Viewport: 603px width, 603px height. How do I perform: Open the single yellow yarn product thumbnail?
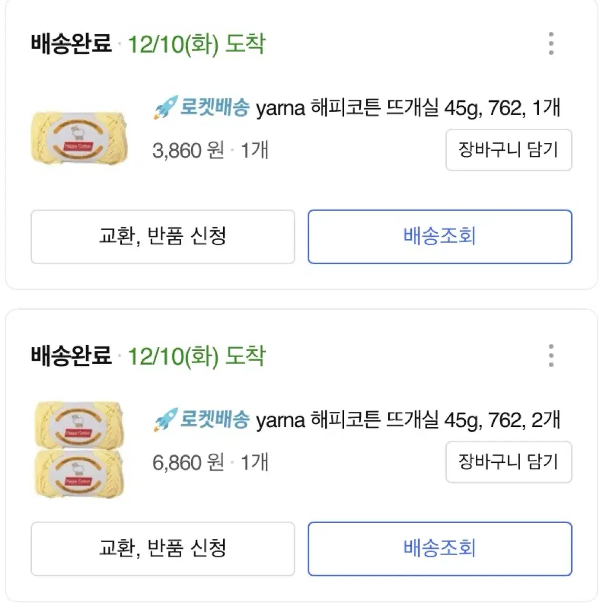(79, 138)
